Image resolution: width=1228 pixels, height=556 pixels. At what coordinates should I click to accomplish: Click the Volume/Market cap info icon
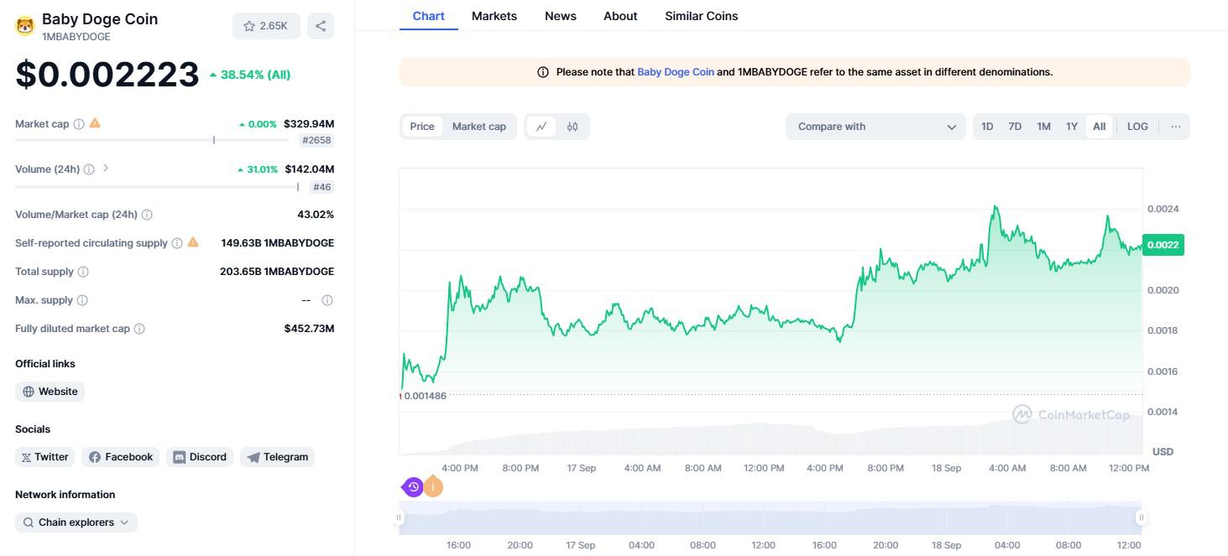(x=147, y=215)
